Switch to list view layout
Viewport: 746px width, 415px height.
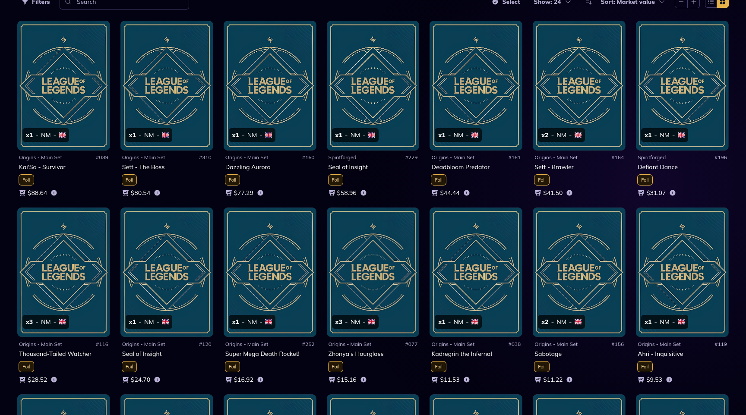711,3
